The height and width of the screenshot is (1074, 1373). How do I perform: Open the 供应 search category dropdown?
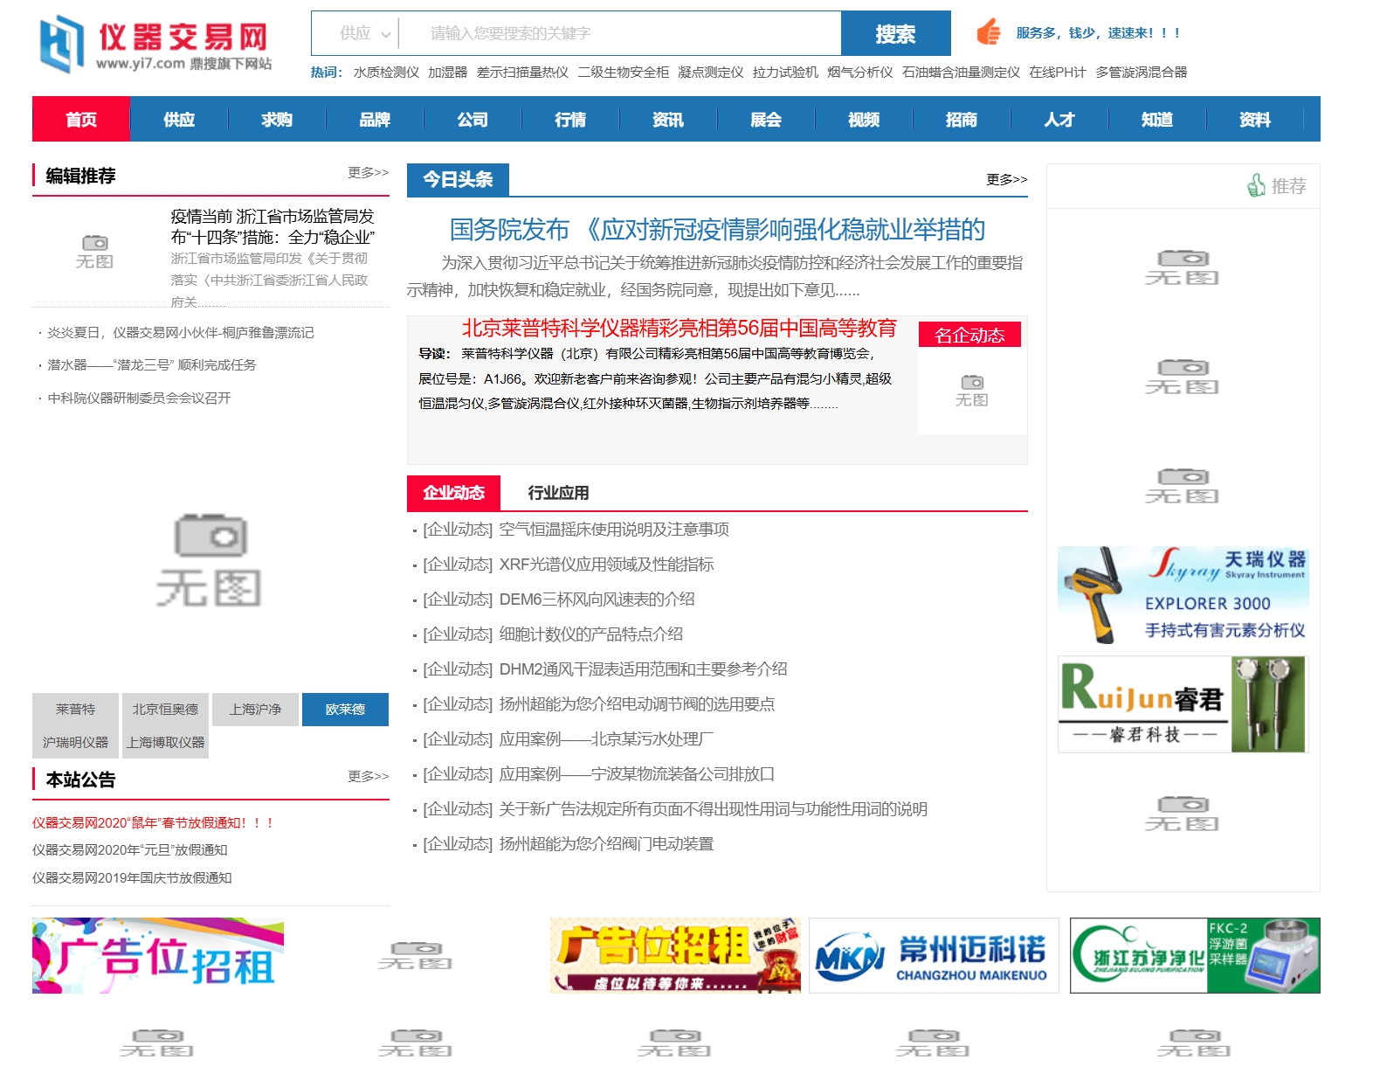(363, 33)
